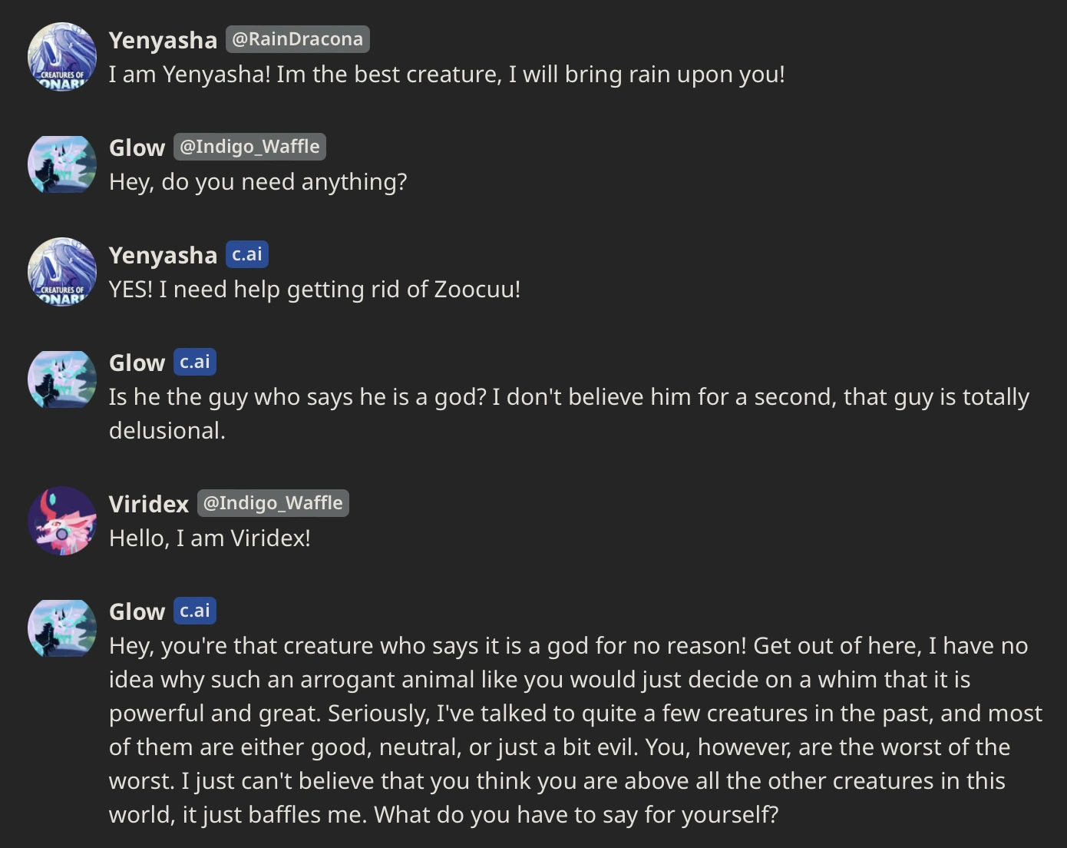The height and width of the screenshot is (848, 1067).
Task: Select the Viridex username label
Action: 148,504
